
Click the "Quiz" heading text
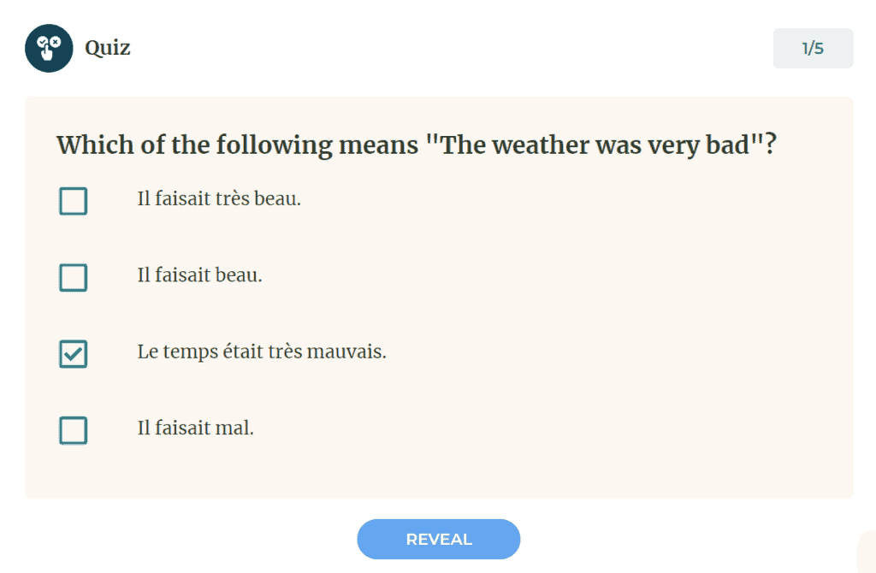tap(107, 48)
